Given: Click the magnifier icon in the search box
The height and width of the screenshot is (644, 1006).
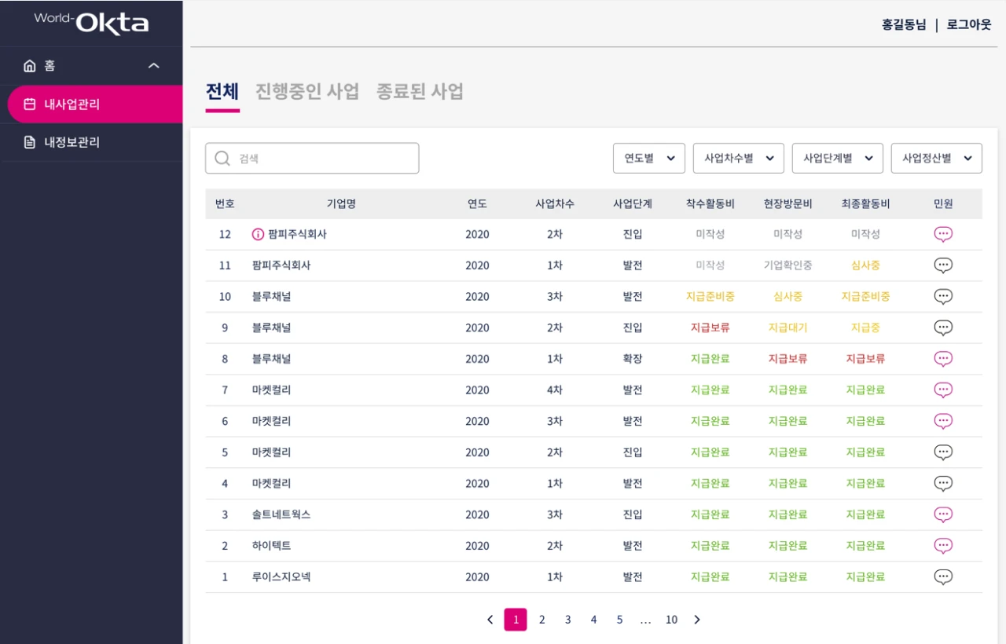Looking at the screenshot, I should click(222, 159).
